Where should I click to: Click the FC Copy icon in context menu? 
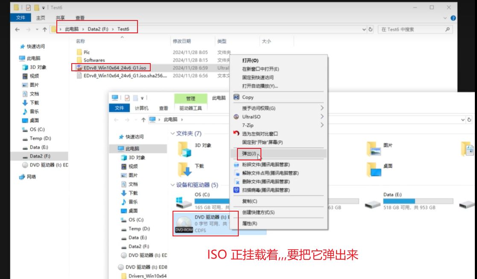click(237, 97)
